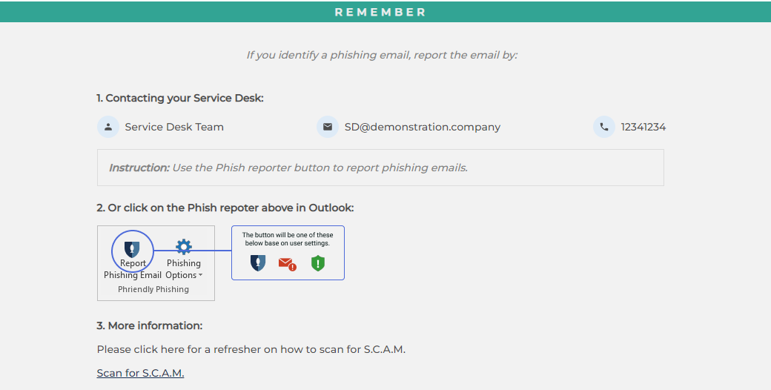The image size is (771, 390).
Task: Click the SD@demonstration.company email address
Action: 423,127
